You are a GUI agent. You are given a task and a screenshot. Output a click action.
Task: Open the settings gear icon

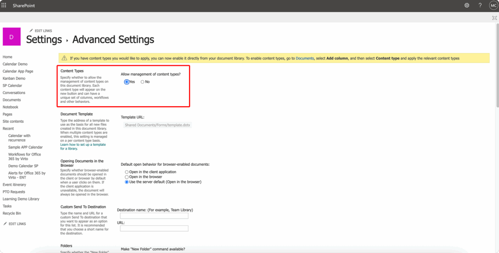pyautogui.click(x=466, y=5)
